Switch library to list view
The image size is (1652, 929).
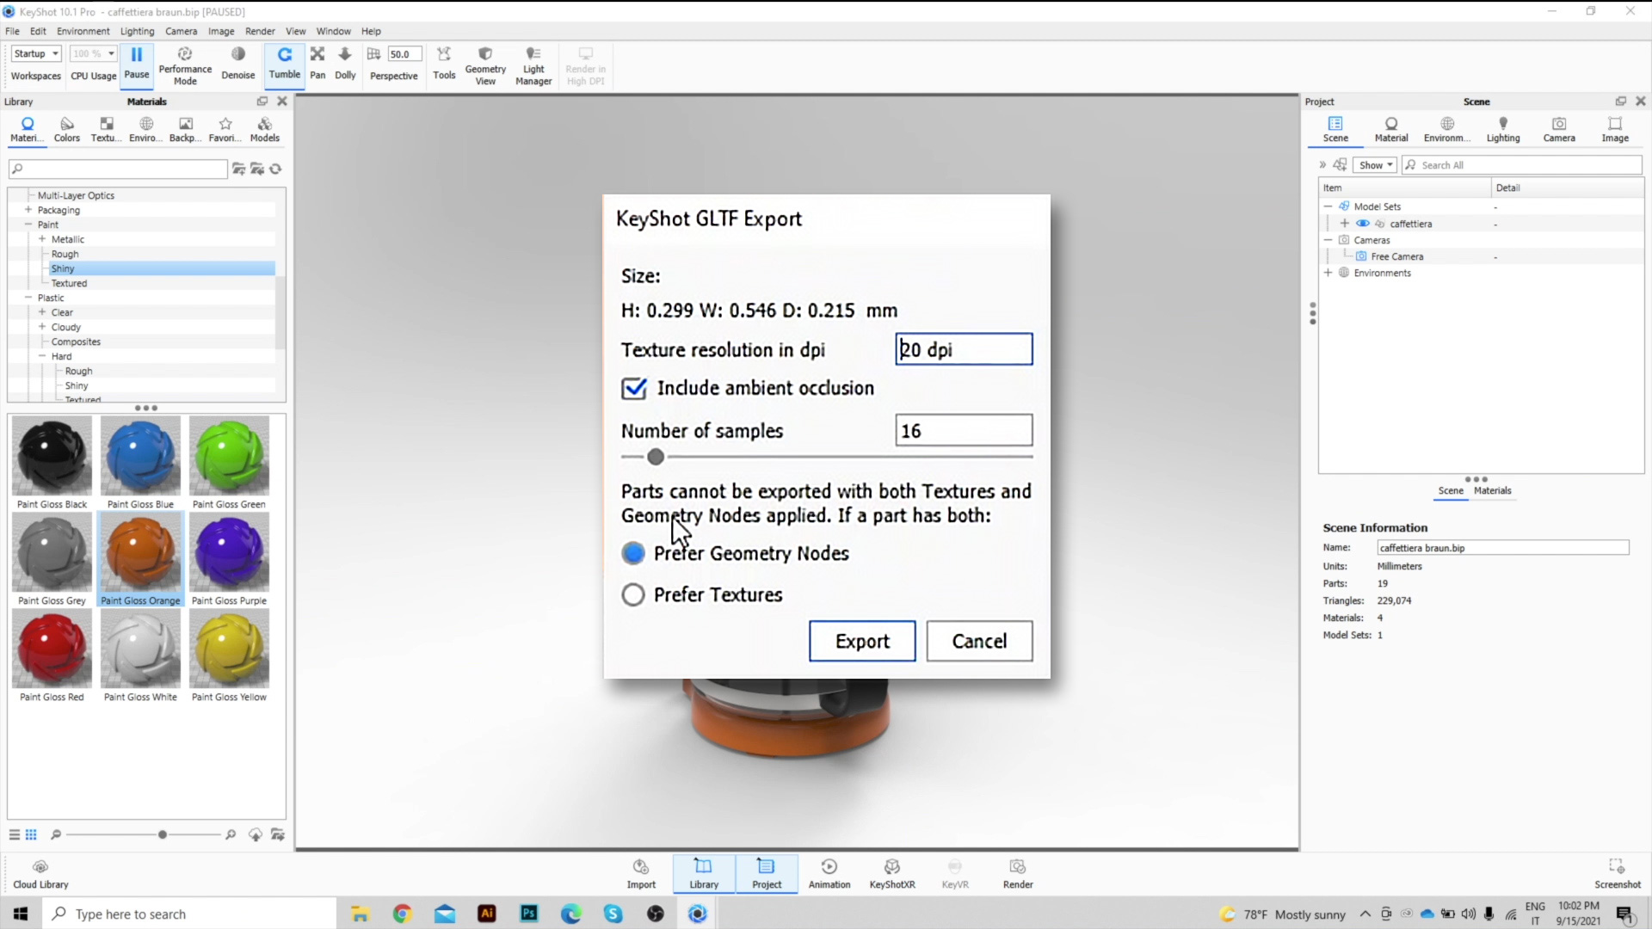pos(15,834)
